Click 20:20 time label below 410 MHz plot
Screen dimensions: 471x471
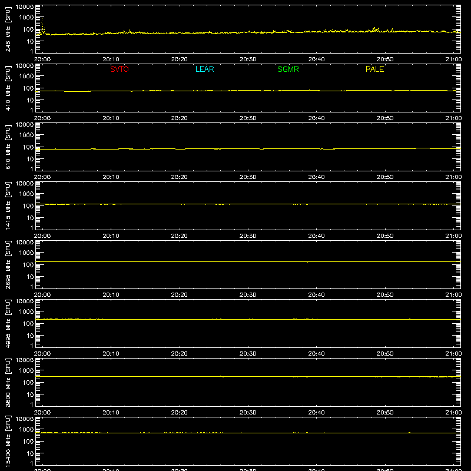click(180, 118)
